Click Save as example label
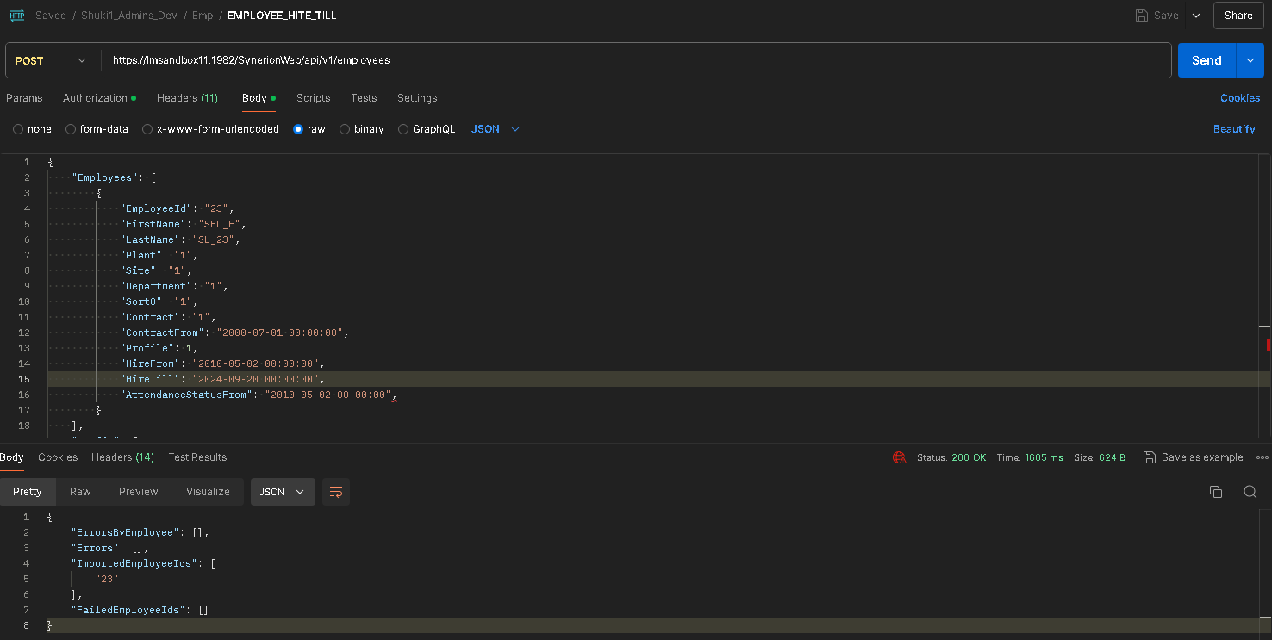 tap(1202, 457)
